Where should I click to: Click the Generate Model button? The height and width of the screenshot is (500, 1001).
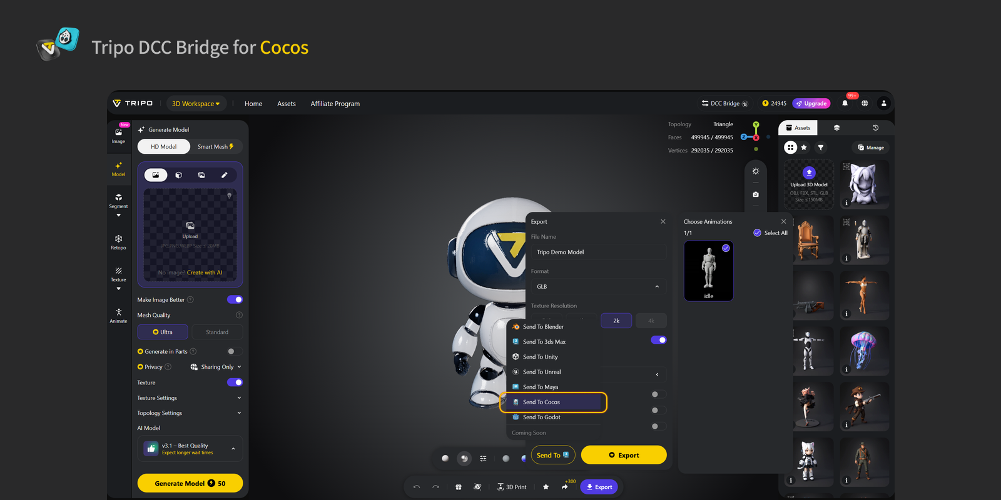pos(190,483)
